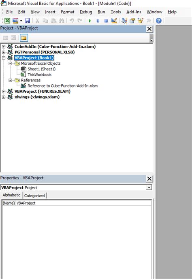Click the Cut scissors icon
Viewport: 192px width, 279px height.
point(37,21)
